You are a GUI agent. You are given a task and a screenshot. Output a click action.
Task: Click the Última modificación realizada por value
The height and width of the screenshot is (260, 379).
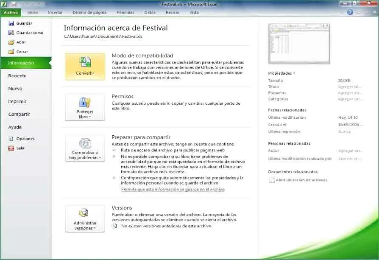point(350,159)
